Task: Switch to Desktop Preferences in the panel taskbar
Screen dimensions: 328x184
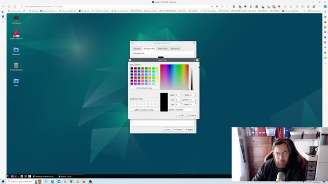Action: point(43,176)
